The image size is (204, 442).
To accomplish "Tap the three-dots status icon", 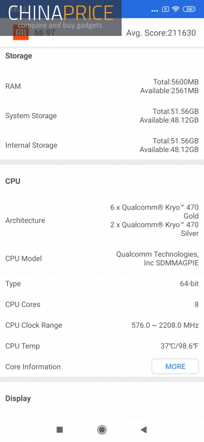I will coord(155,10).
